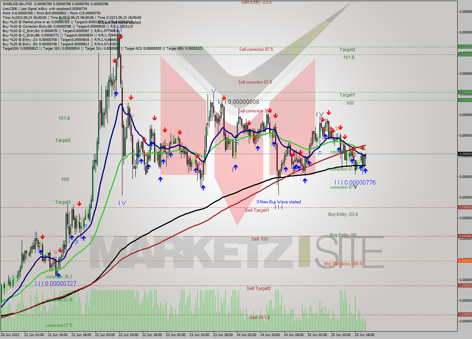
Task: Click the '23 Jun 10:00' time axis label
Action: (x=200, y=335)
